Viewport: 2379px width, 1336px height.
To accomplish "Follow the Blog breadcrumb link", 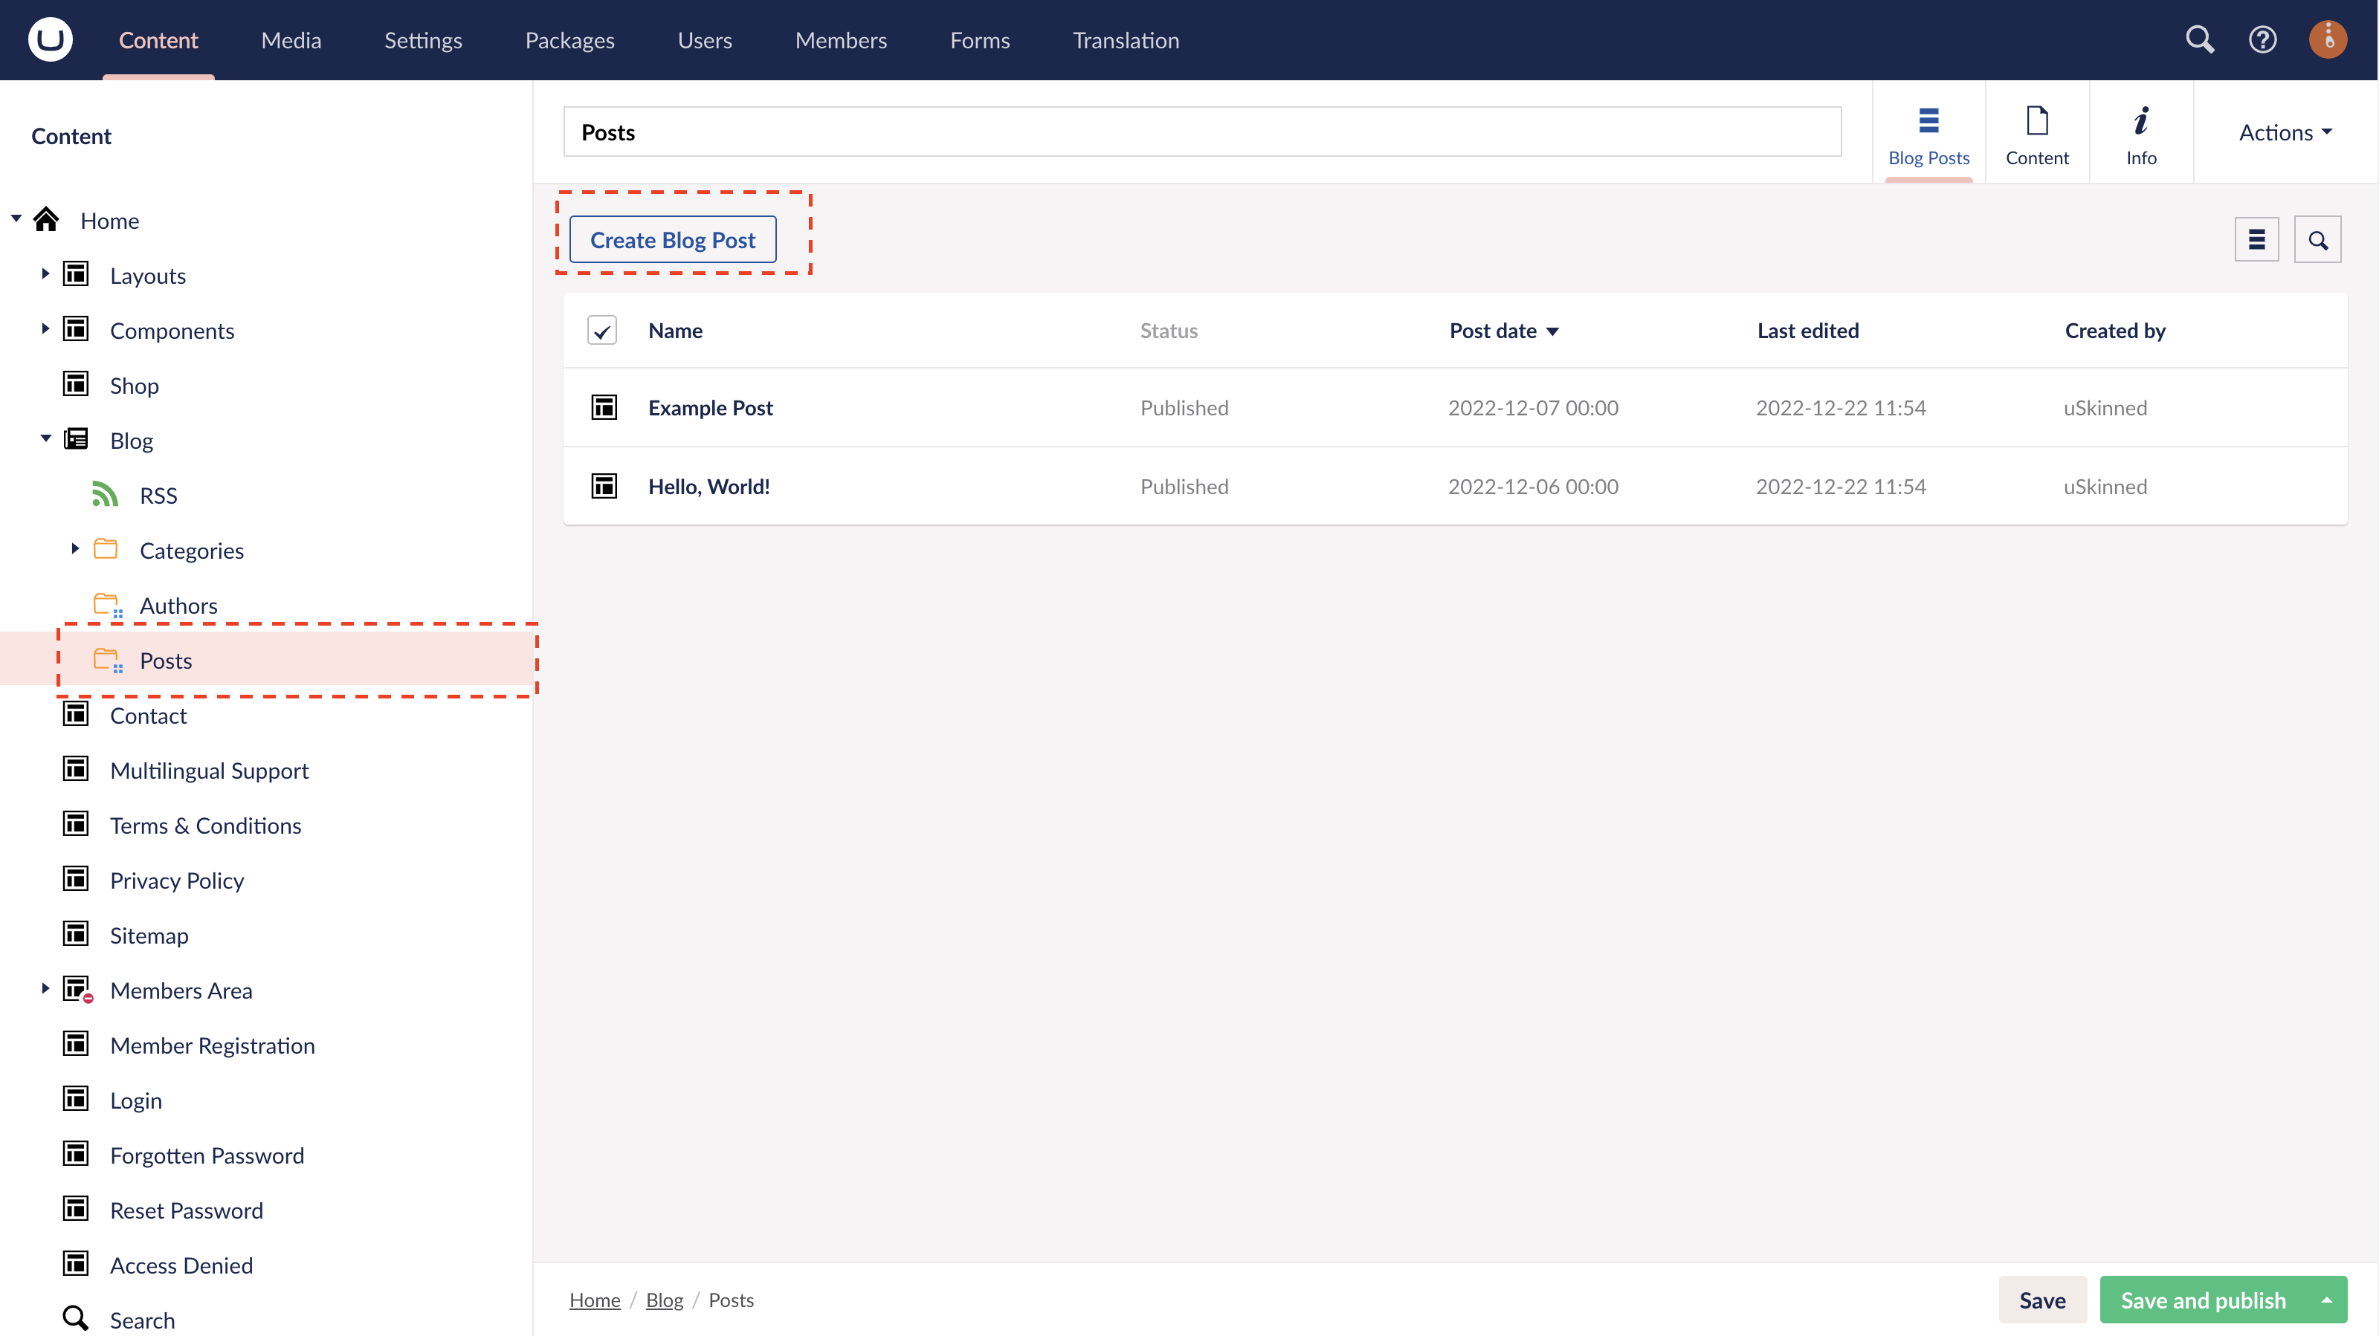I will (664, 1300).
